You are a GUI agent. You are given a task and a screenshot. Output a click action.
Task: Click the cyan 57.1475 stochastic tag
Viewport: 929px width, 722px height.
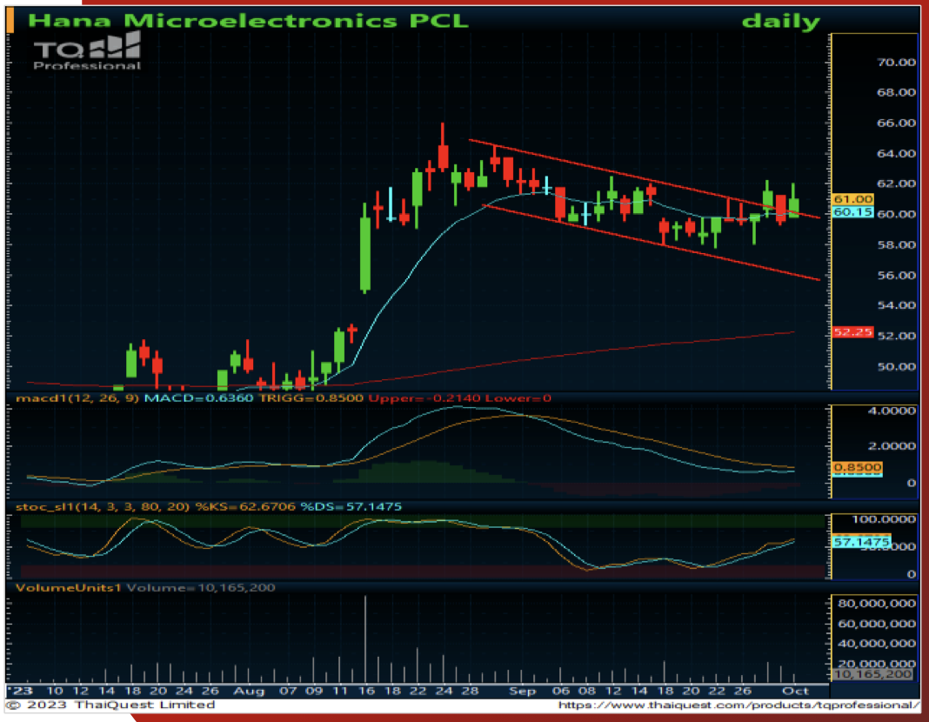pos(862,542)
